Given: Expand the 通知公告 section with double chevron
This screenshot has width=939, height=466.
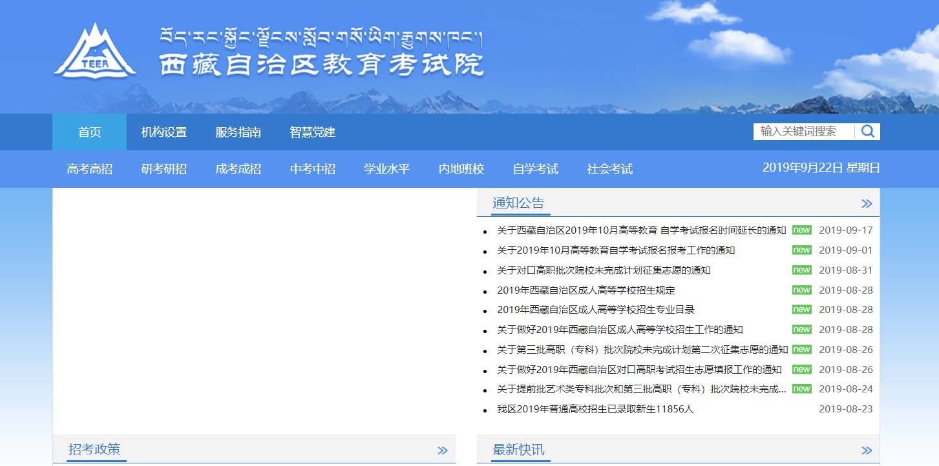Looking at the screenshot, I should [866, 203].
